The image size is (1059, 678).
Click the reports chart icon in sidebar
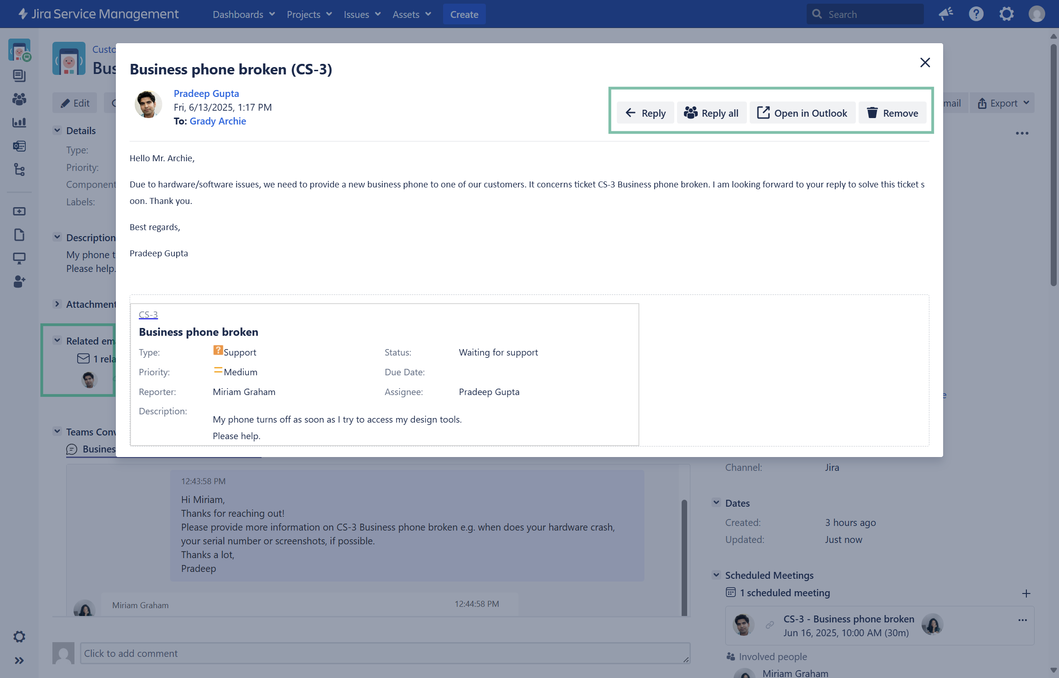tap(19, 123)
